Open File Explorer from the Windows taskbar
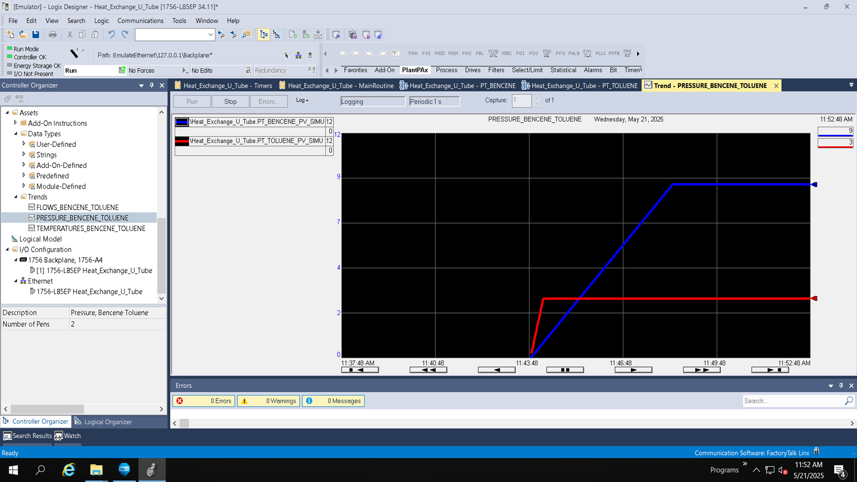Viewport: 857px width, 482px height. click(x=96, y=470)
